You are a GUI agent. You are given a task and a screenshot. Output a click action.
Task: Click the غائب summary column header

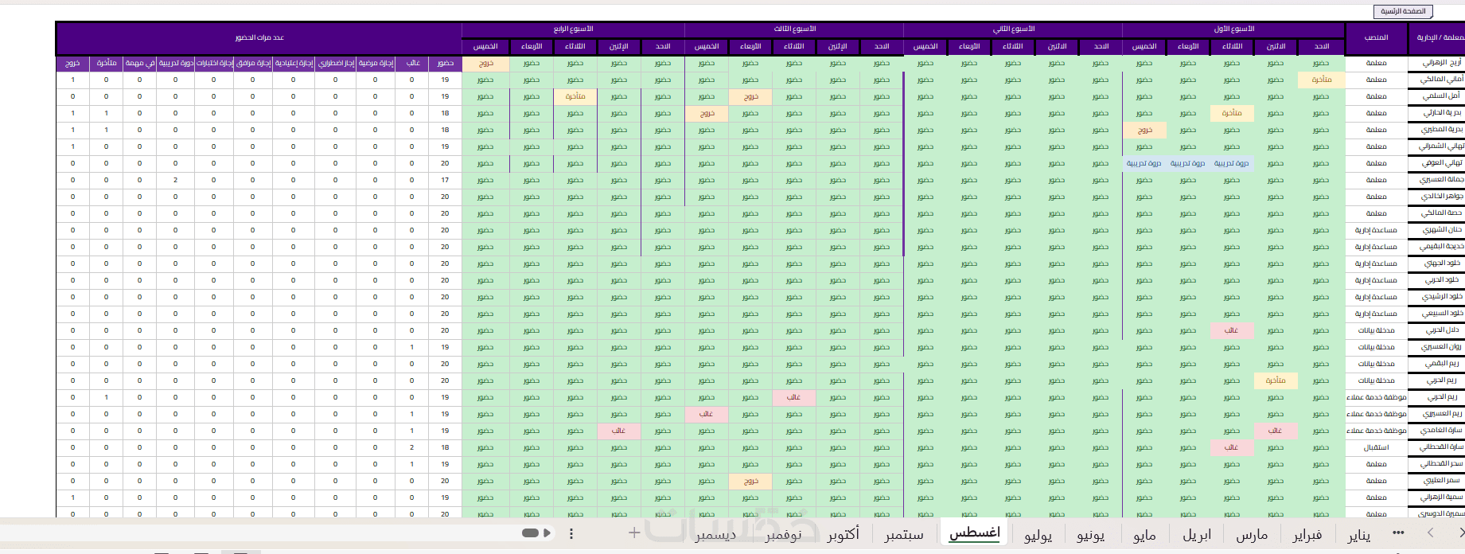point(412,63)
